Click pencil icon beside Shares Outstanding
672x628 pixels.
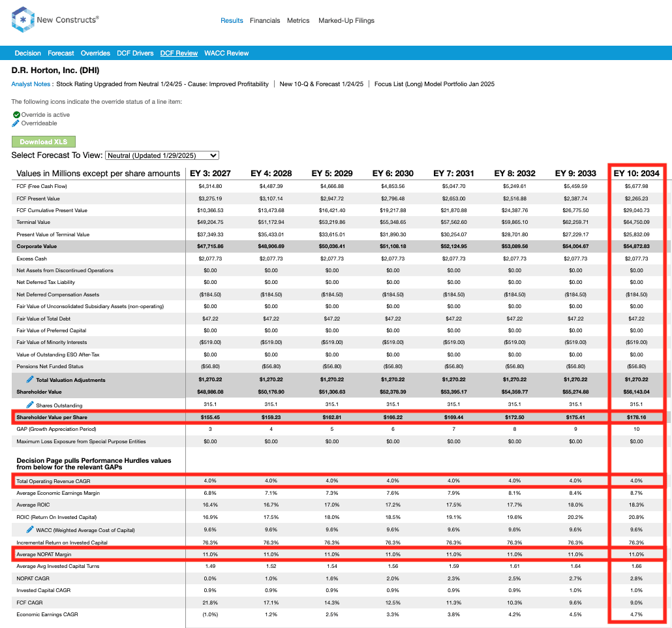pos(30,405)
